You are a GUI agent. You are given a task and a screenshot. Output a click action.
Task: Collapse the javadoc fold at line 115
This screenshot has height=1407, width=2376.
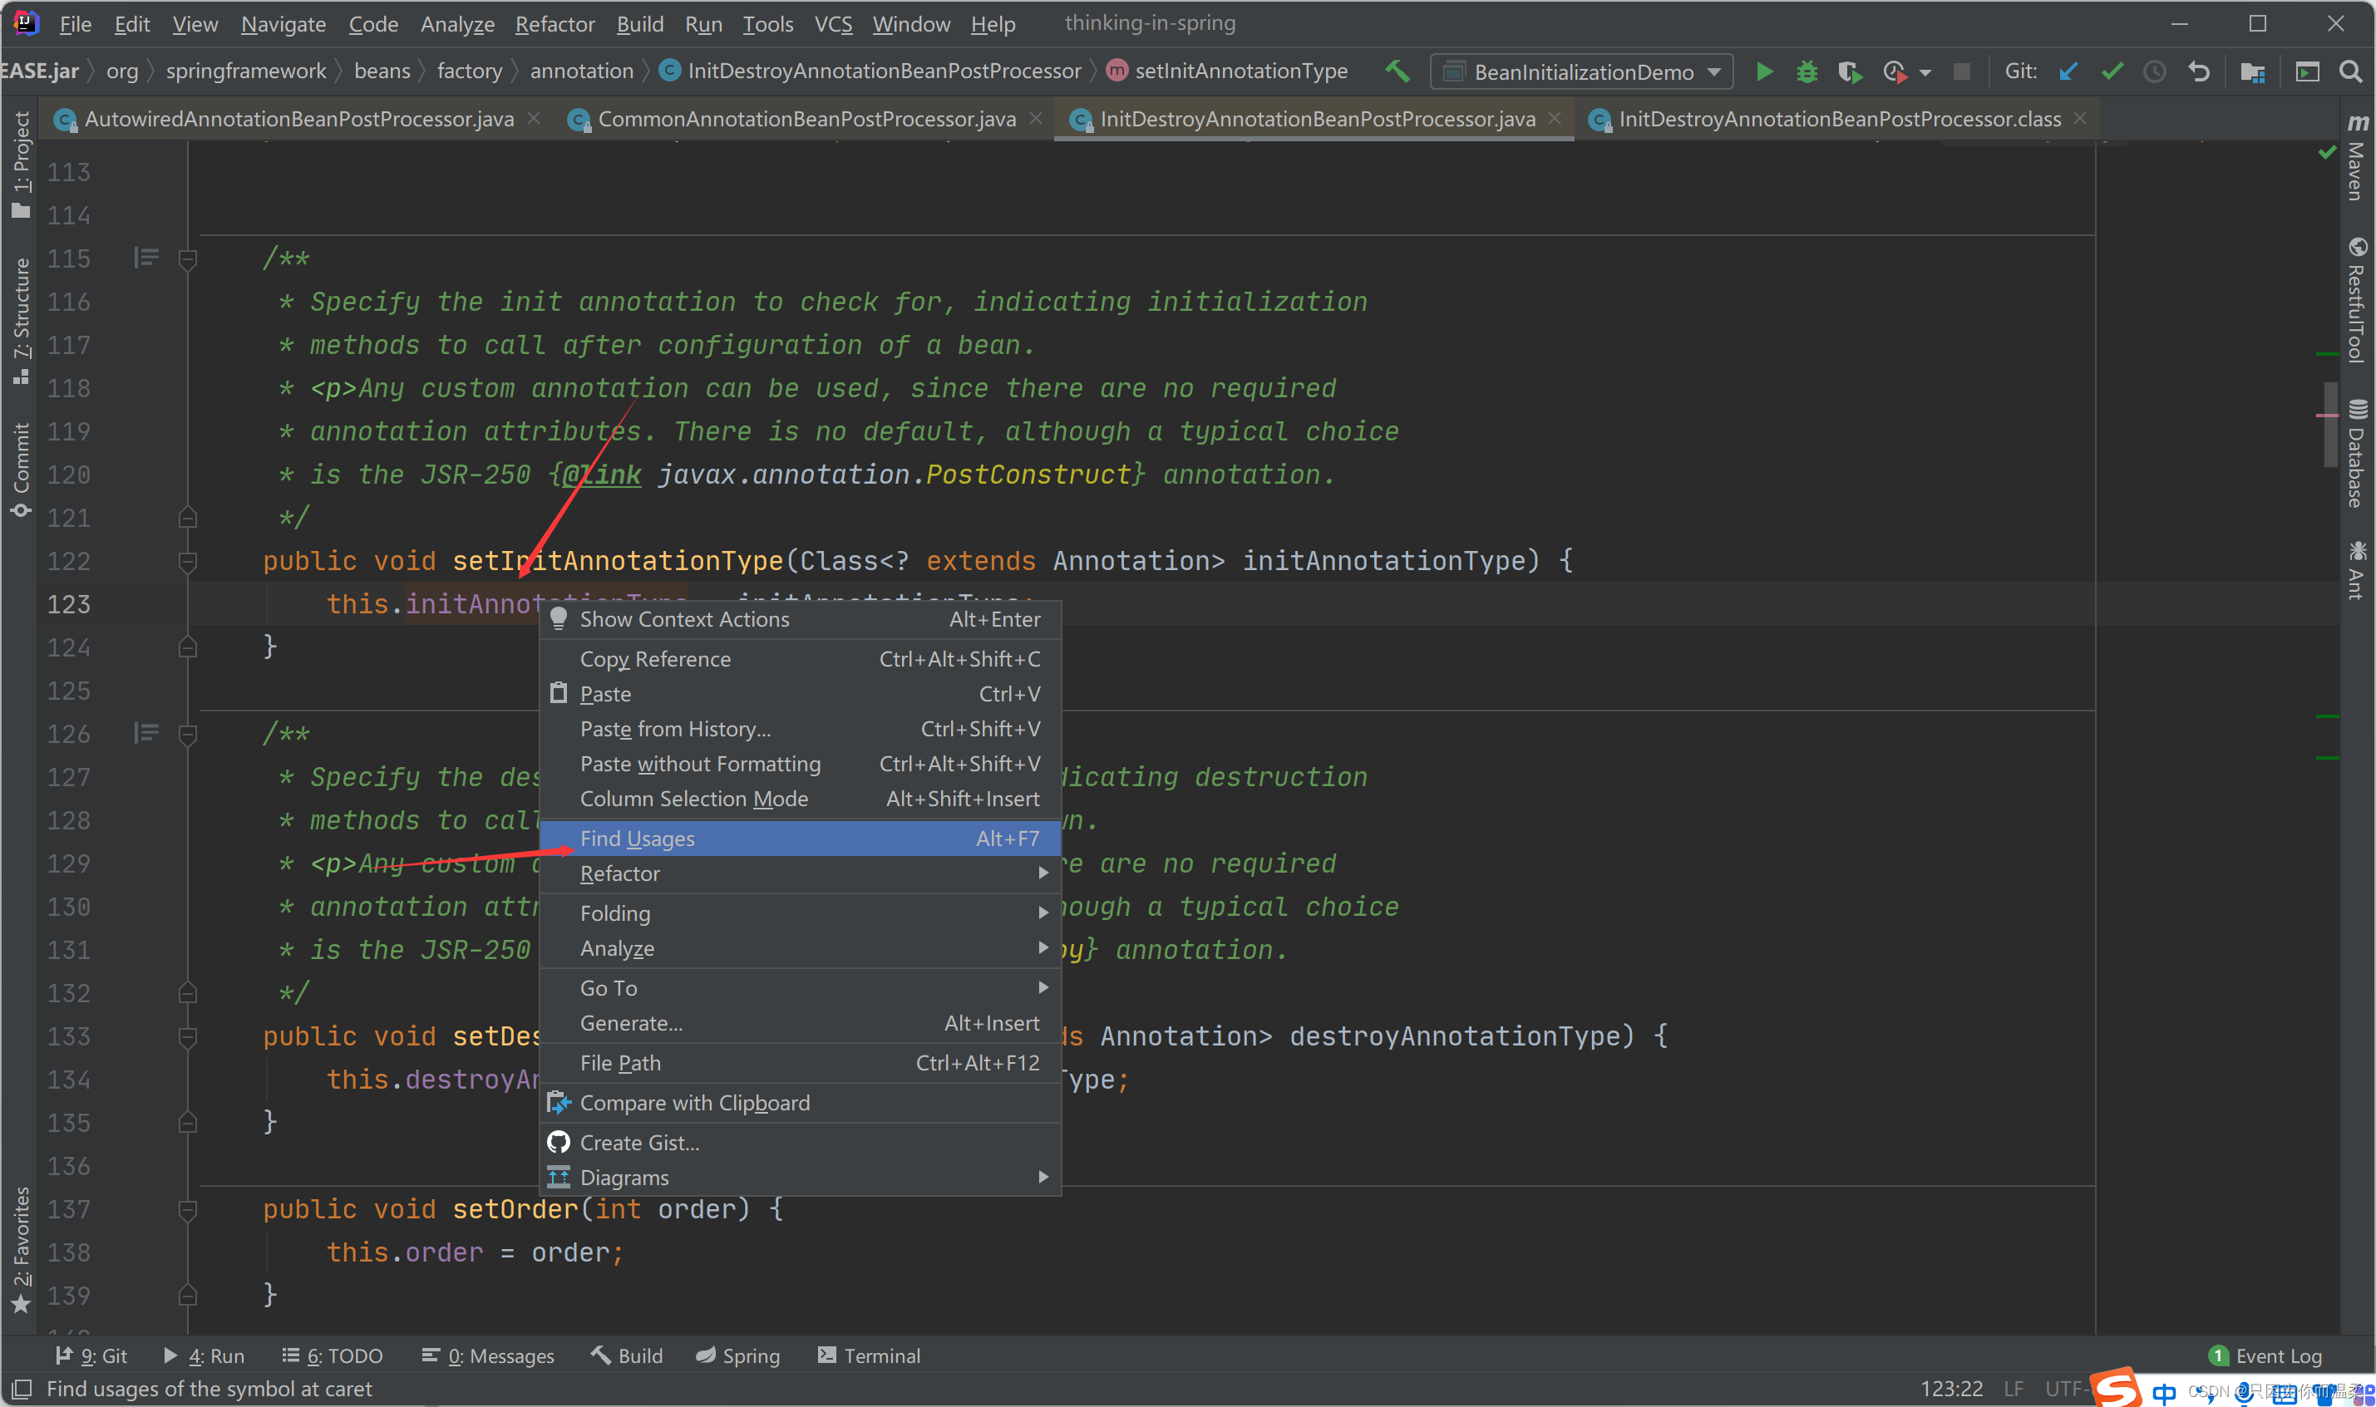[188, 258]
